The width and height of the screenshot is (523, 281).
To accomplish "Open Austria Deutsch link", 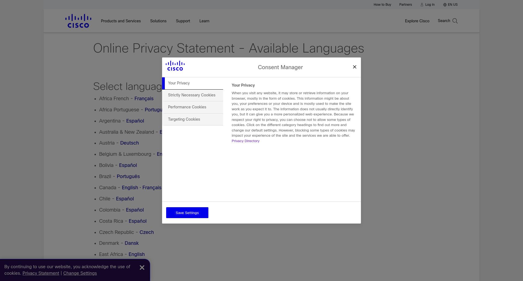I will (129, 143).
